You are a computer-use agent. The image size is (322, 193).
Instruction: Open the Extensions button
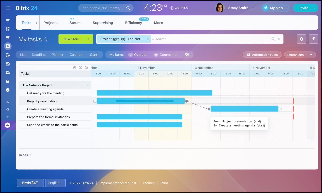coord(295,55)
